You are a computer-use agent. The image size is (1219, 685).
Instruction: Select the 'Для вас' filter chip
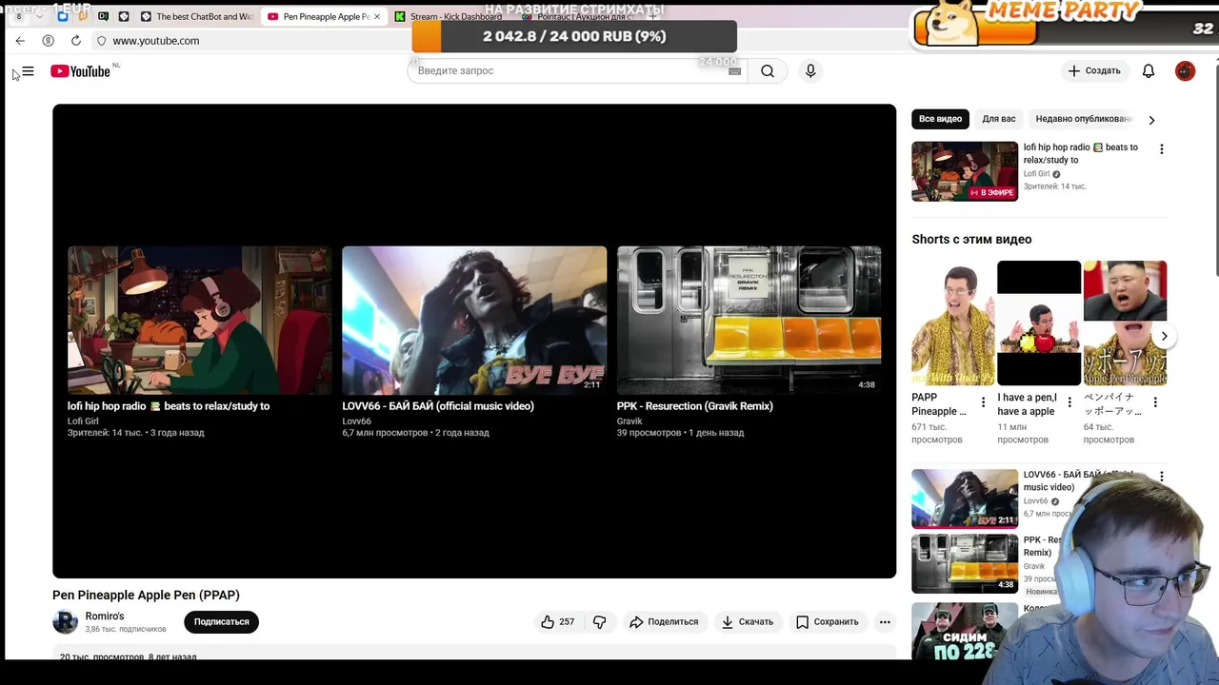click(x=999, y=119)
